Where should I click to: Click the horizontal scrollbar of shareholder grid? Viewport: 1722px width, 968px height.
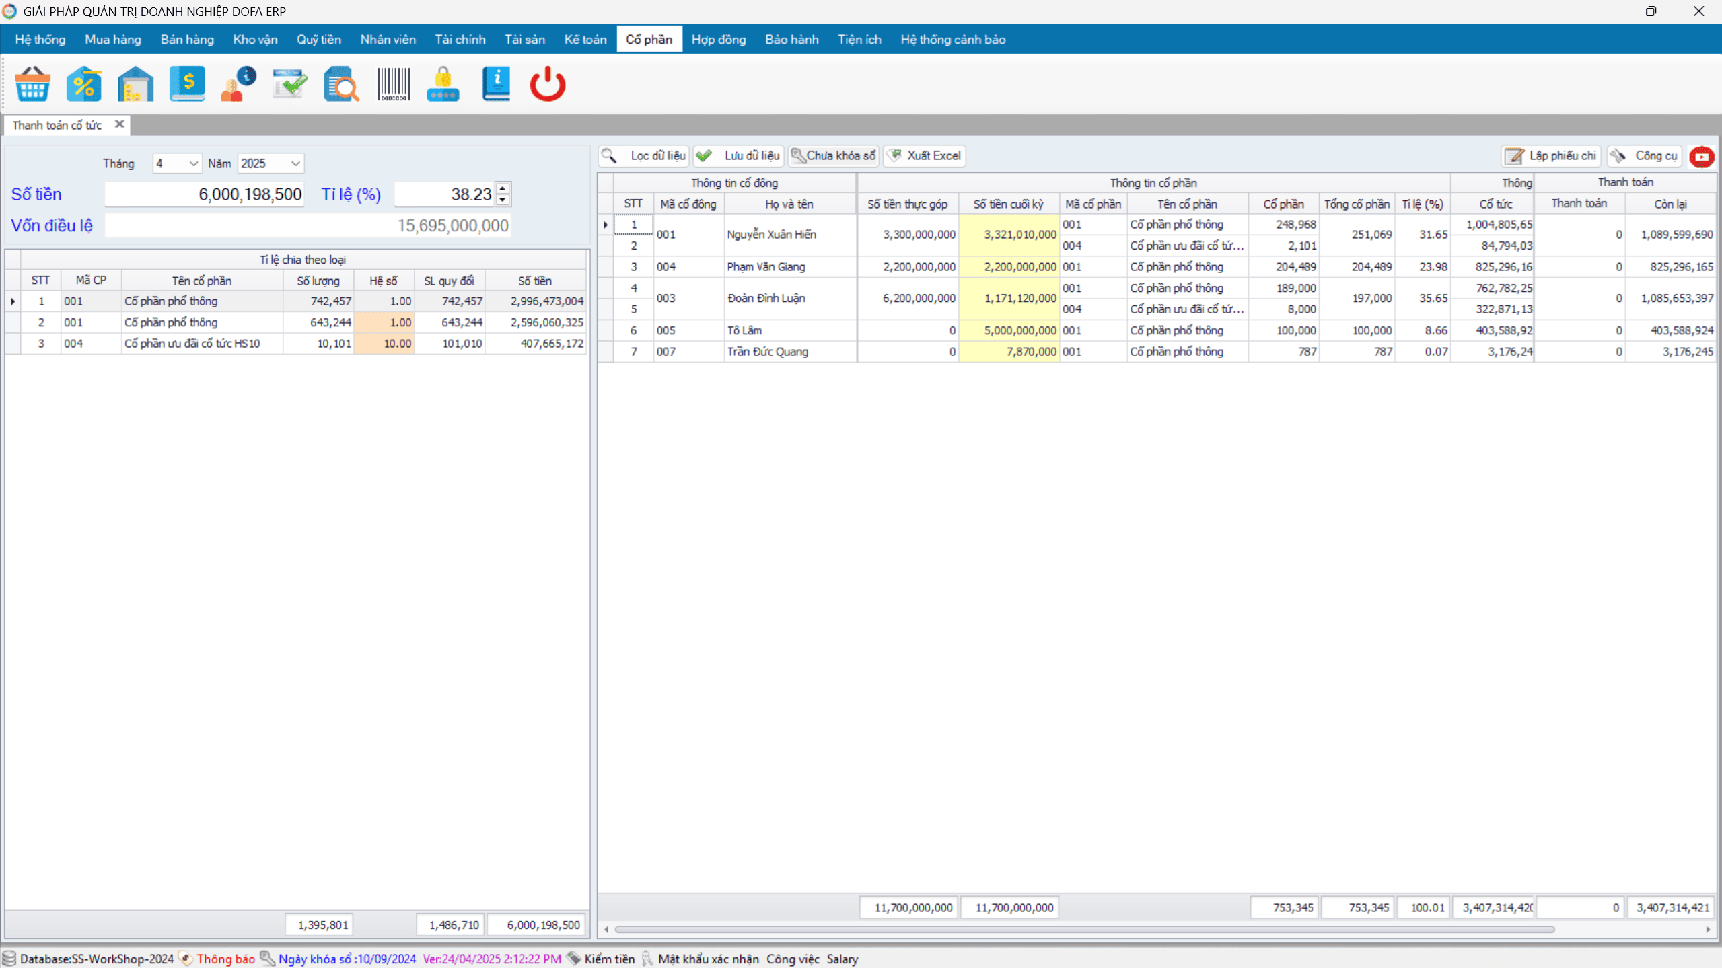tap(1083, 929)
